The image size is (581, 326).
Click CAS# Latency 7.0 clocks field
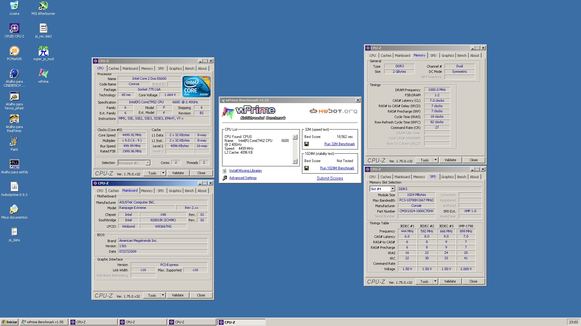[437, 101]
